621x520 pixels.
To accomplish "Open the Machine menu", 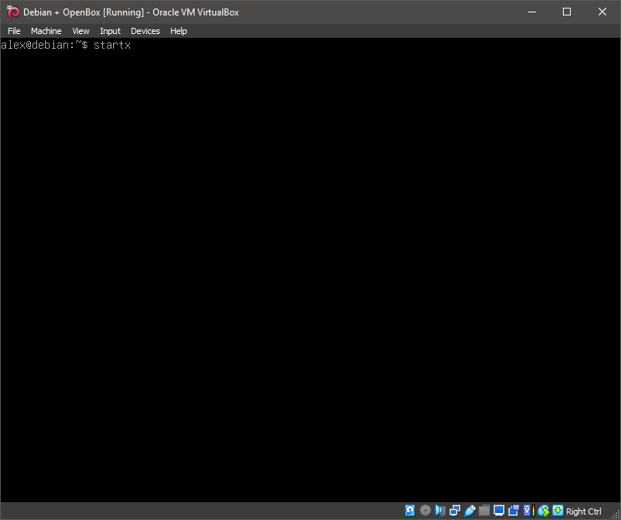I will [46, 31].
